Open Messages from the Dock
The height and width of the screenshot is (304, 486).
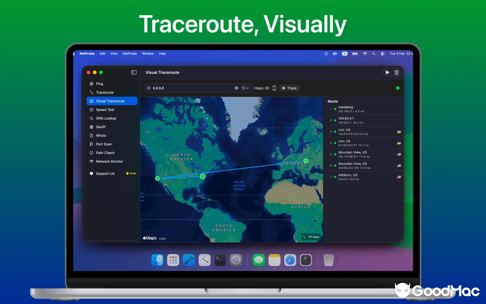pos(259,260)
